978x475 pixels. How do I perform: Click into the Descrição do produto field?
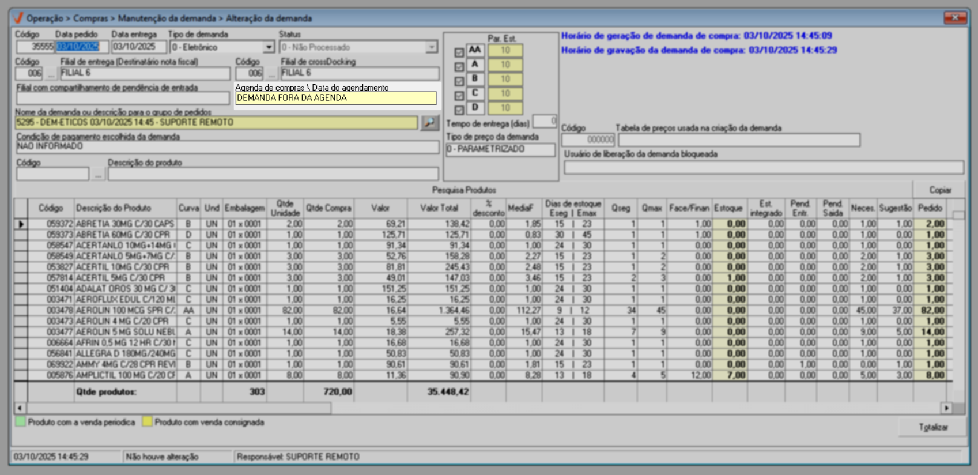tap(273, 174)
